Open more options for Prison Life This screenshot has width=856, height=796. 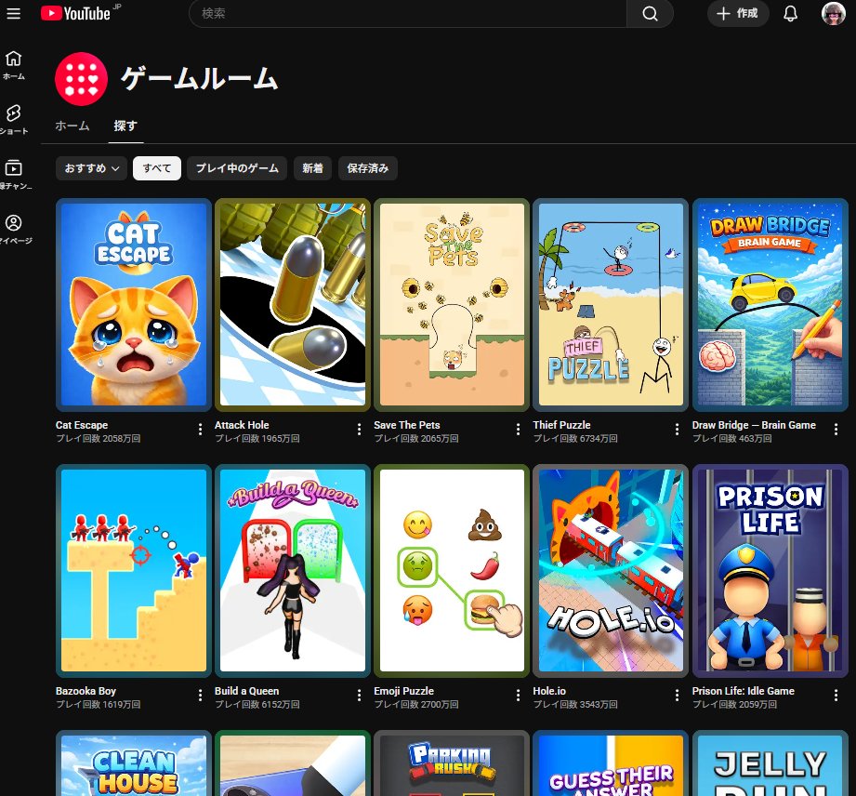coord(836,695)
